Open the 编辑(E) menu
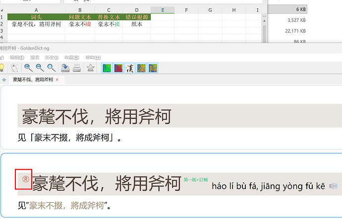 pyautogui.click(x=18, y=57)
